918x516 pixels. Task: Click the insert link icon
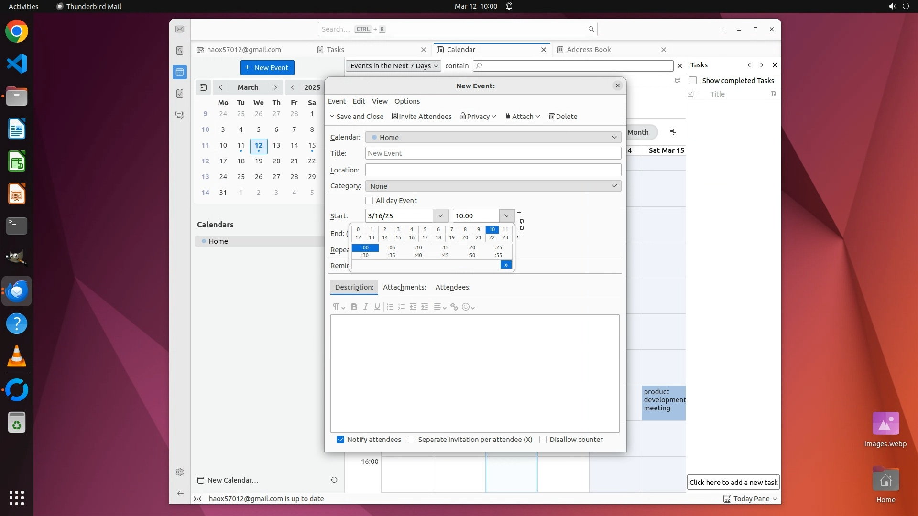point(454,307)
